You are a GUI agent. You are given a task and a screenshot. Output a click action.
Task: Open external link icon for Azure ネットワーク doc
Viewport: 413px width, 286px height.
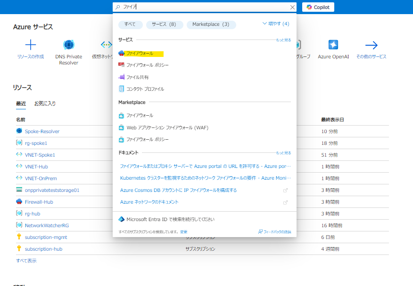[285, 202]
